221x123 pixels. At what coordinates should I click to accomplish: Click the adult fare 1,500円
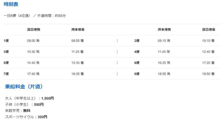(x=47, y=98)
